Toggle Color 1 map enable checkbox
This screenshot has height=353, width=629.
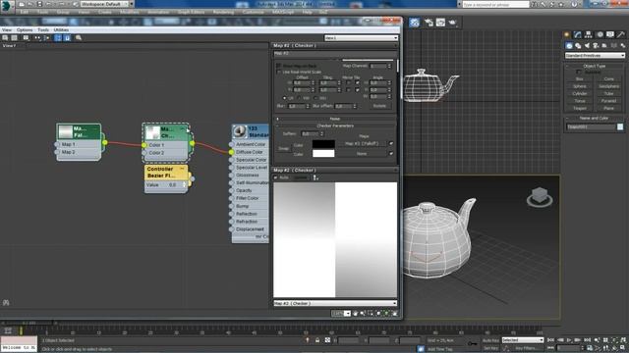point(391,143)
